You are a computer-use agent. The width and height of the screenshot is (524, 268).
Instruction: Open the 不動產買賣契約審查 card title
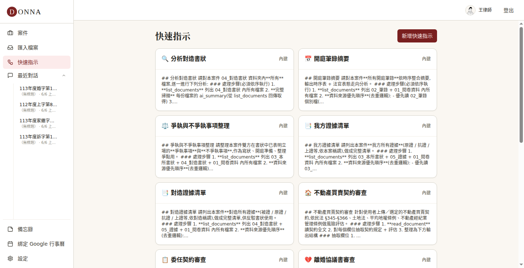(x=341, y=193)
